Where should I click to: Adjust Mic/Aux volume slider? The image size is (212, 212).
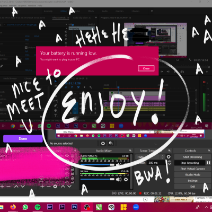[x=98, y=179]
